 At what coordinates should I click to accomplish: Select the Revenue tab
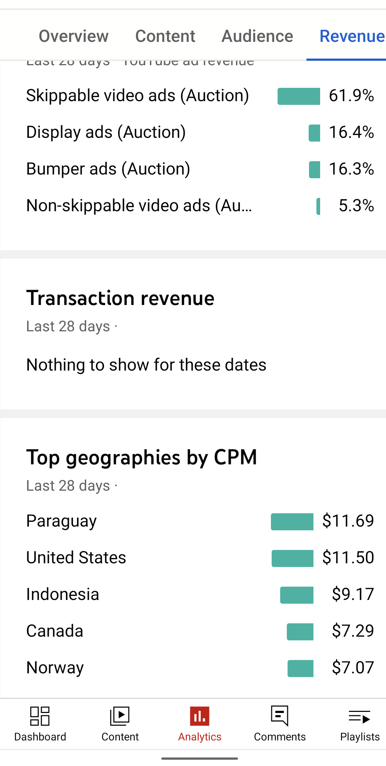[352, 36]
